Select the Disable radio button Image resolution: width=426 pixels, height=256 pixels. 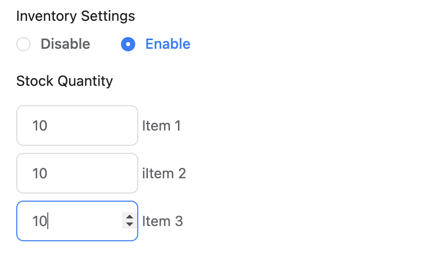click(x=23, y=44)
